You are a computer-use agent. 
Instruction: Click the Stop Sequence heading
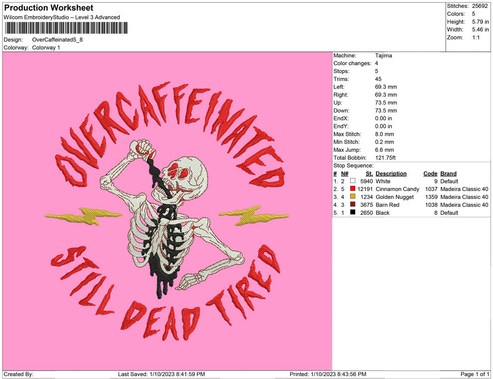[354, 166]
